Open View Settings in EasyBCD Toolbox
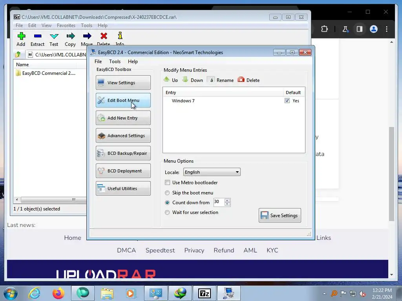 tap(123, 82)
